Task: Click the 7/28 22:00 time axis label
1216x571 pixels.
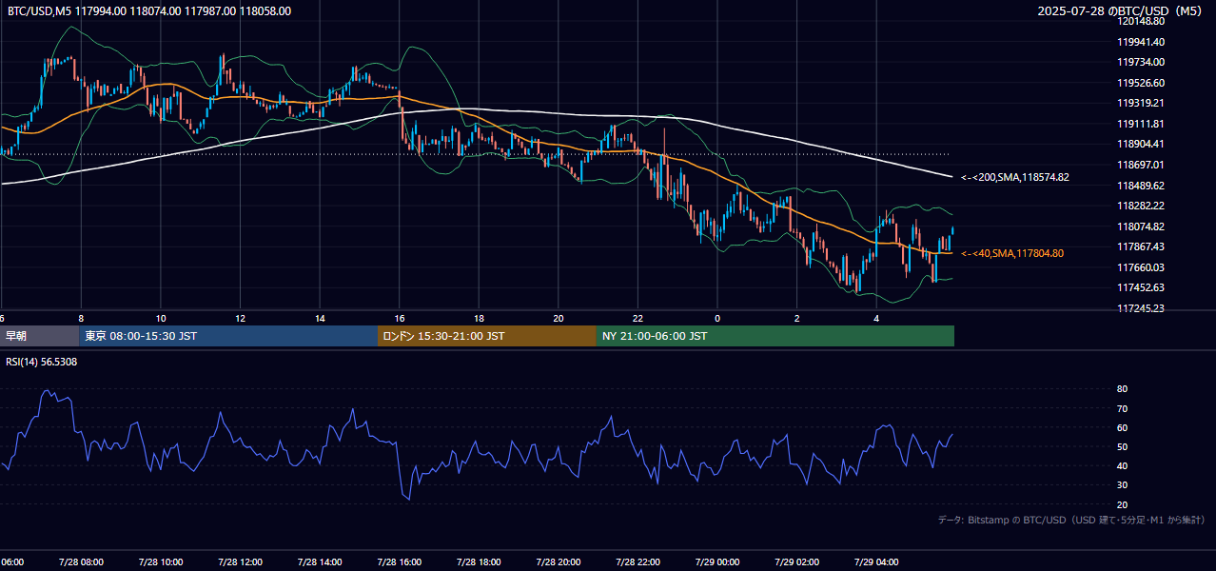Action: 637,562
